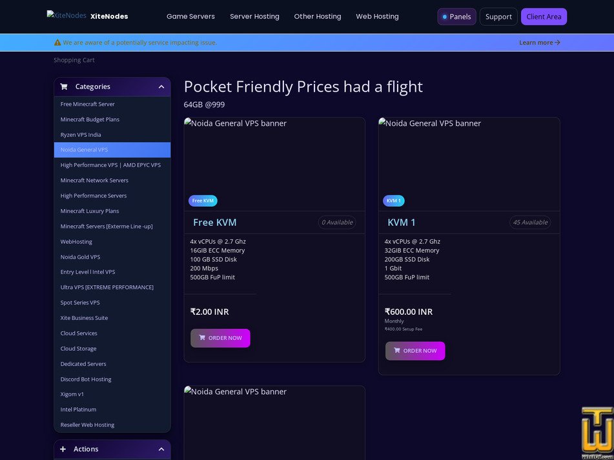Click the XiteNodes logo image
This screenshot has width=614, height=460.
point(67,15)
